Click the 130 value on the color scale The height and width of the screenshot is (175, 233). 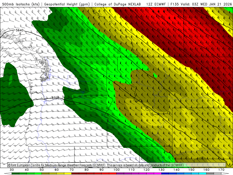[x=162, y=170]
